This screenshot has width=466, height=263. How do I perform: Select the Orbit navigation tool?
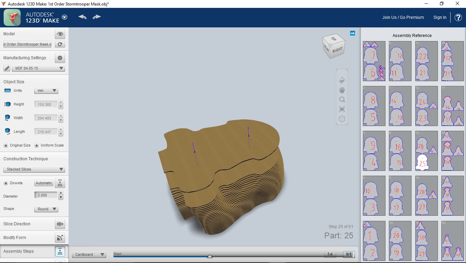pyautogui.click(x=342, y=80)
